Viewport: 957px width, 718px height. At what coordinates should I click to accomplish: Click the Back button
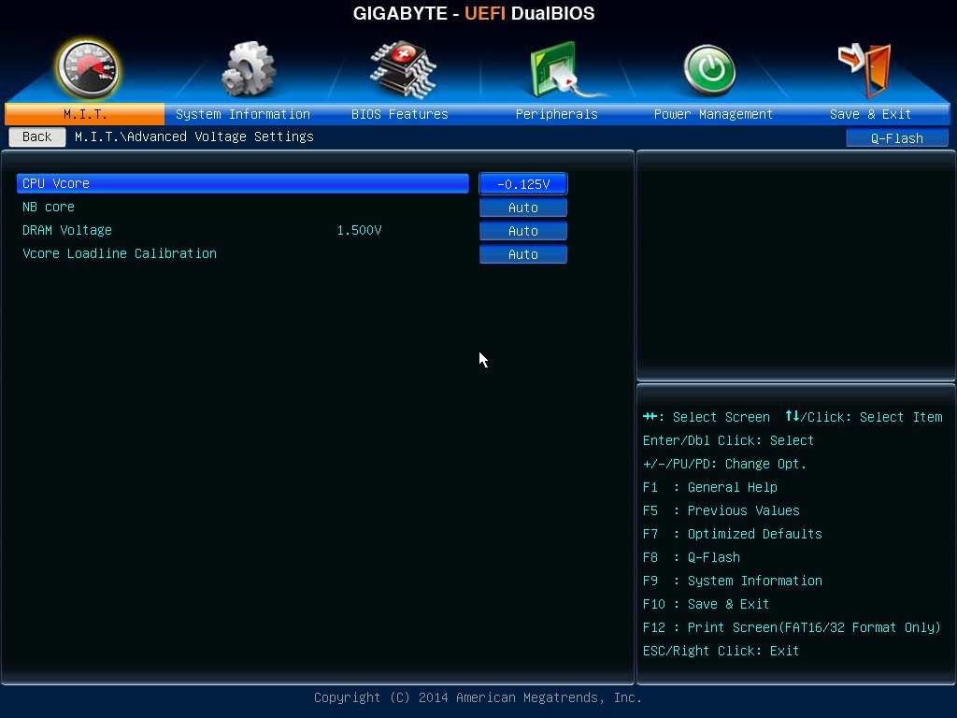(37, 136)
